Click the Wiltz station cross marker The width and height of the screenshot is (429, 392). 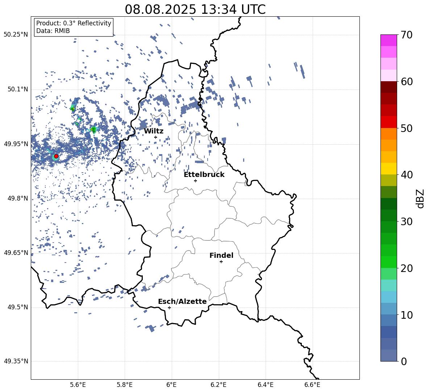[x=156, y=137]
